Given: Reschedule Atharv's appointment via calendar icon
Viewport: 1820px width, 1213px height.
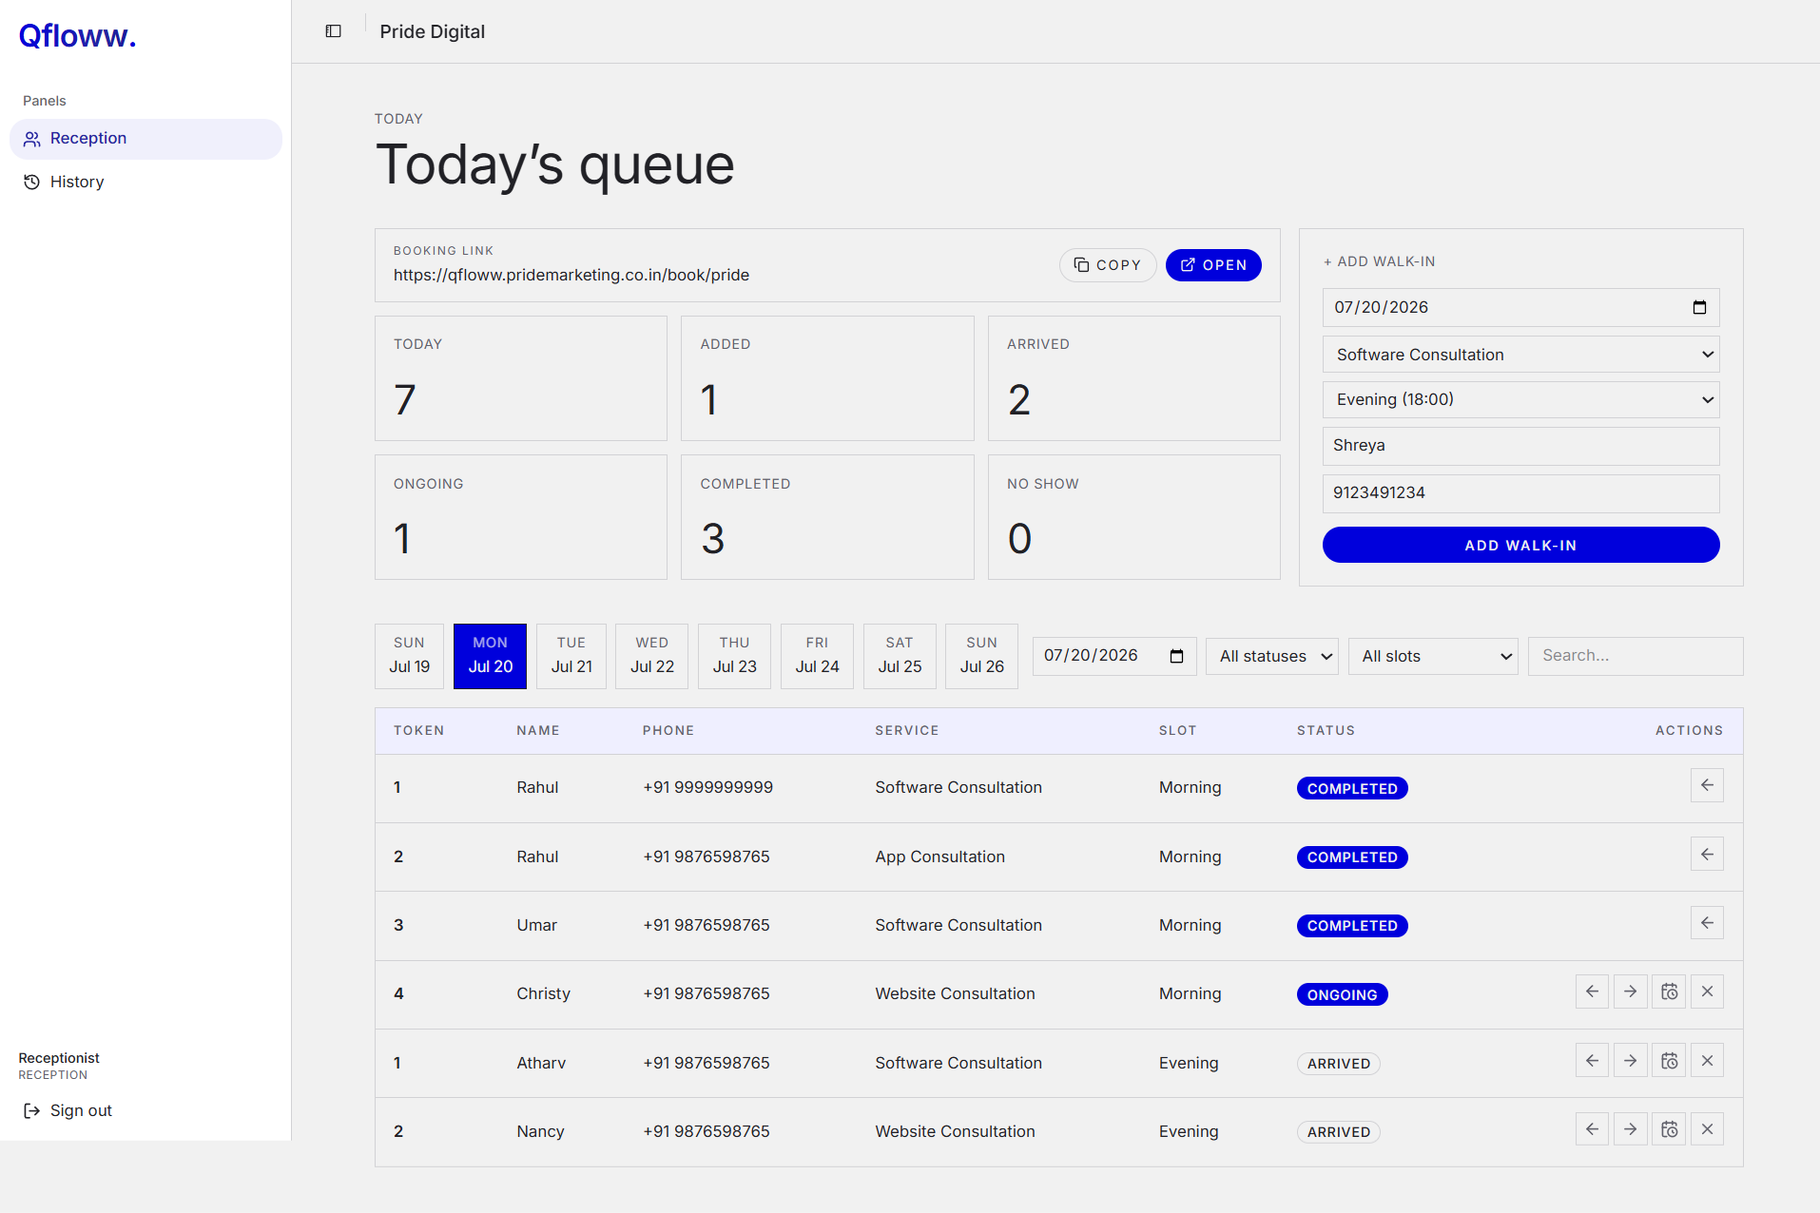Looking at the screenshot, I should (x=1669, y=1060).
